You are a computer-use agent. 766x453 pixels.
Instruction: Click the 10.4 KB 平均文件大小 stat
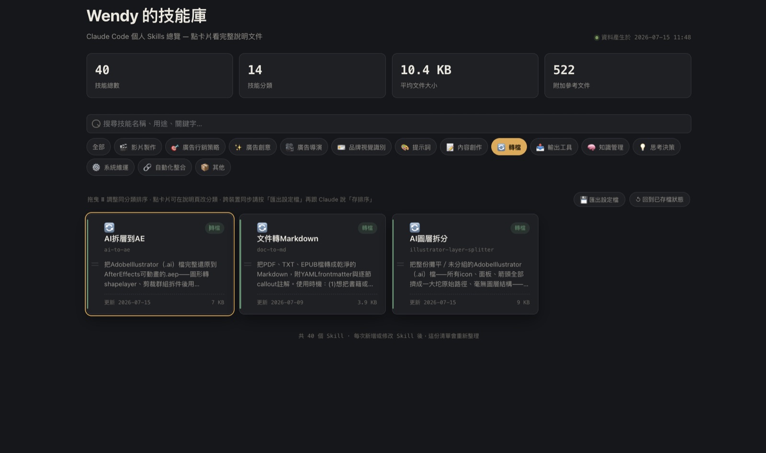pyautogui.click(x=465, y=76)
